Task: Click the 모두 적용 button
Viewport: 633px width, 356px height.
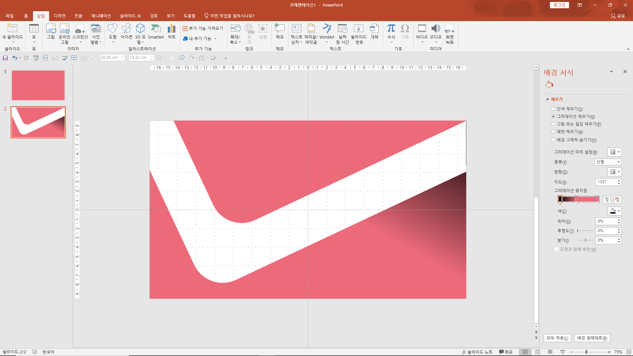Action: pos(557,338)
